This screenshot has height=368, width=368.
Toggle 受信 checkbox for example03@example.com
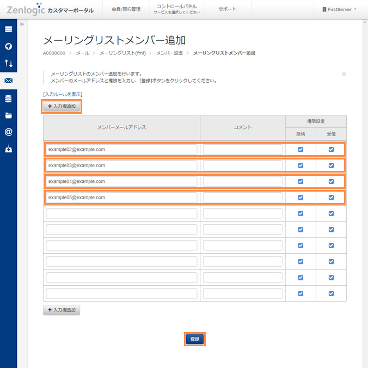[x=331, y=165]
